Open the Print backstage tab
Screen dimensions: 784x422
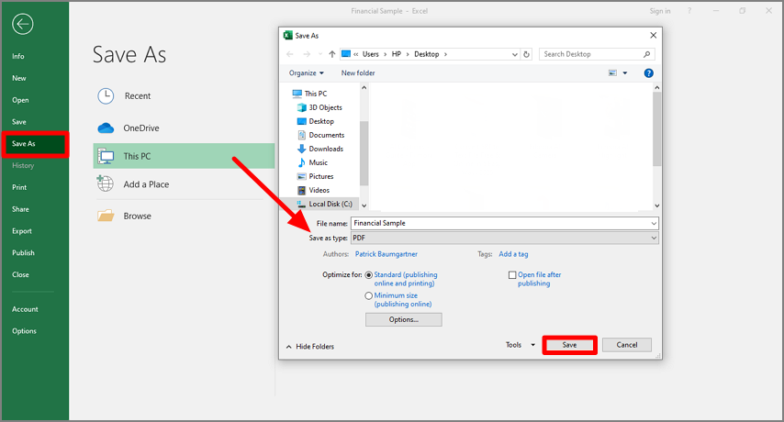point(19,187)
